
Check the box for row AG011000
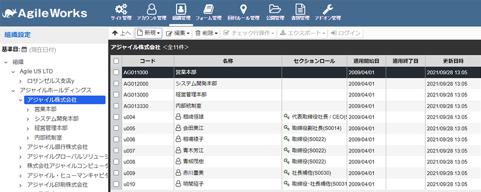click(x=116, y=72)
